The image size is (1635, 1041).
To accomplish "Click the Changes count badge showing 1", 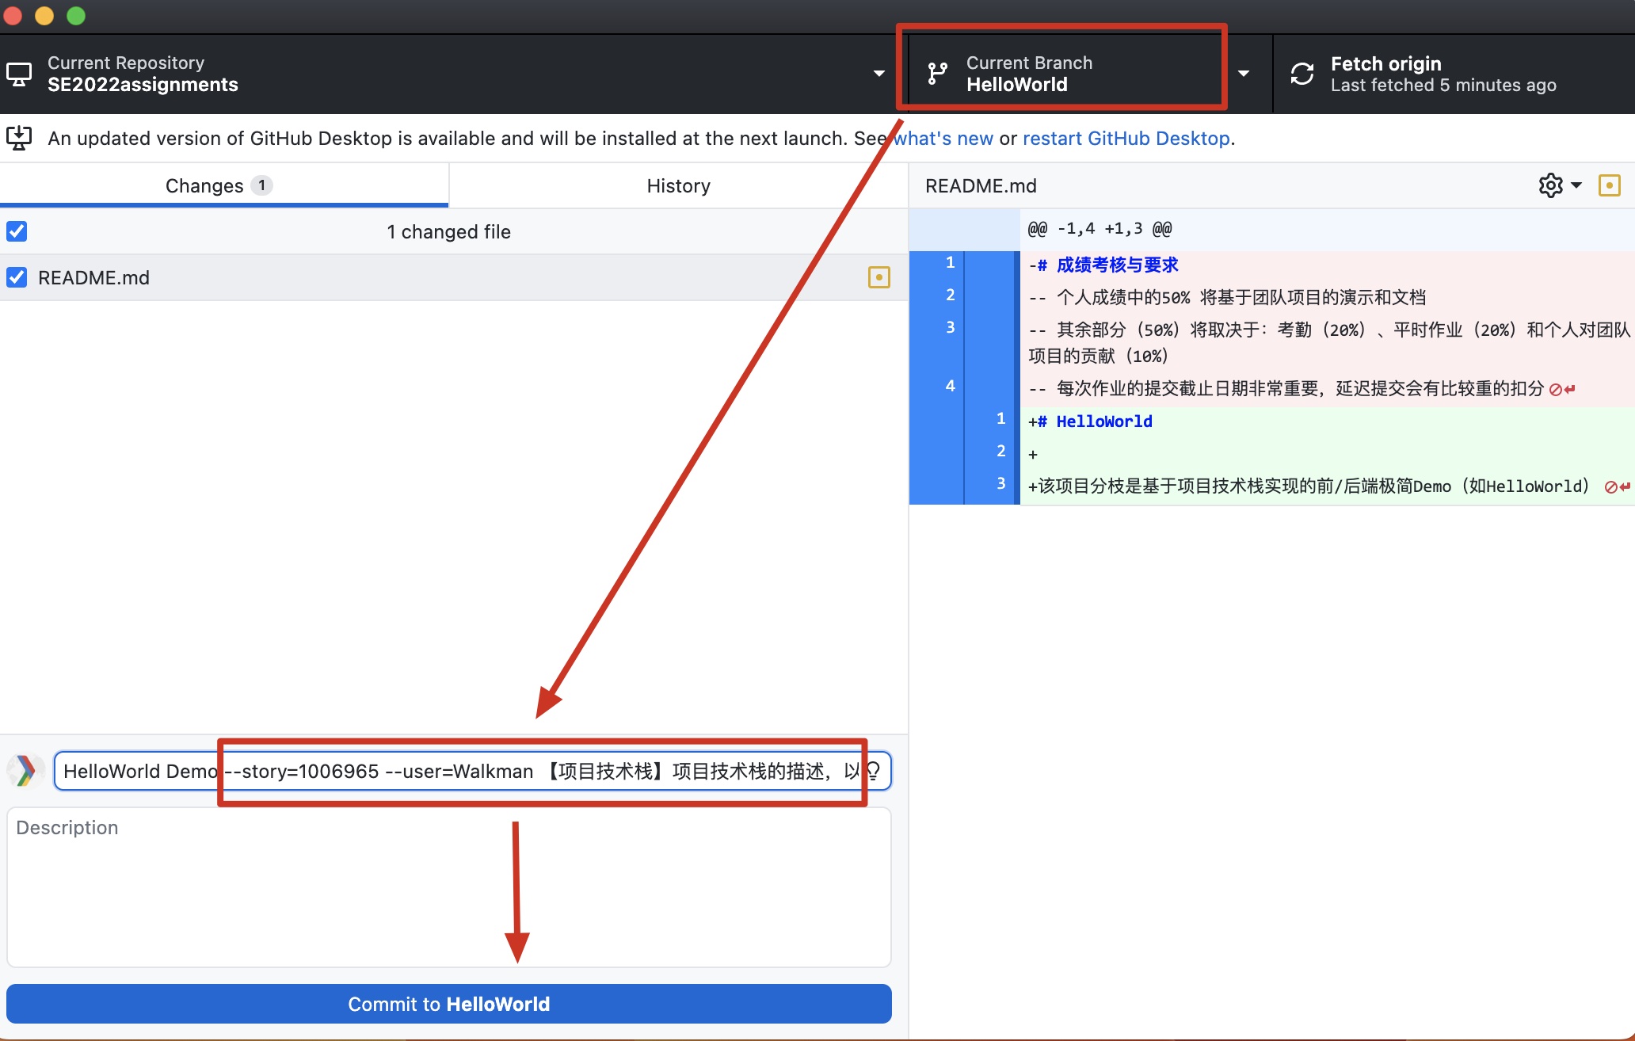I will (261, 185).
